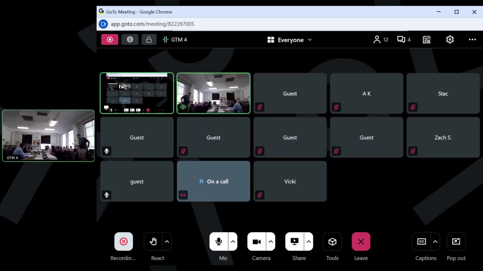The width and height of the screenshot is (483, 271).
Task: Toggle the Camera on or off
Action: [256, 242]
